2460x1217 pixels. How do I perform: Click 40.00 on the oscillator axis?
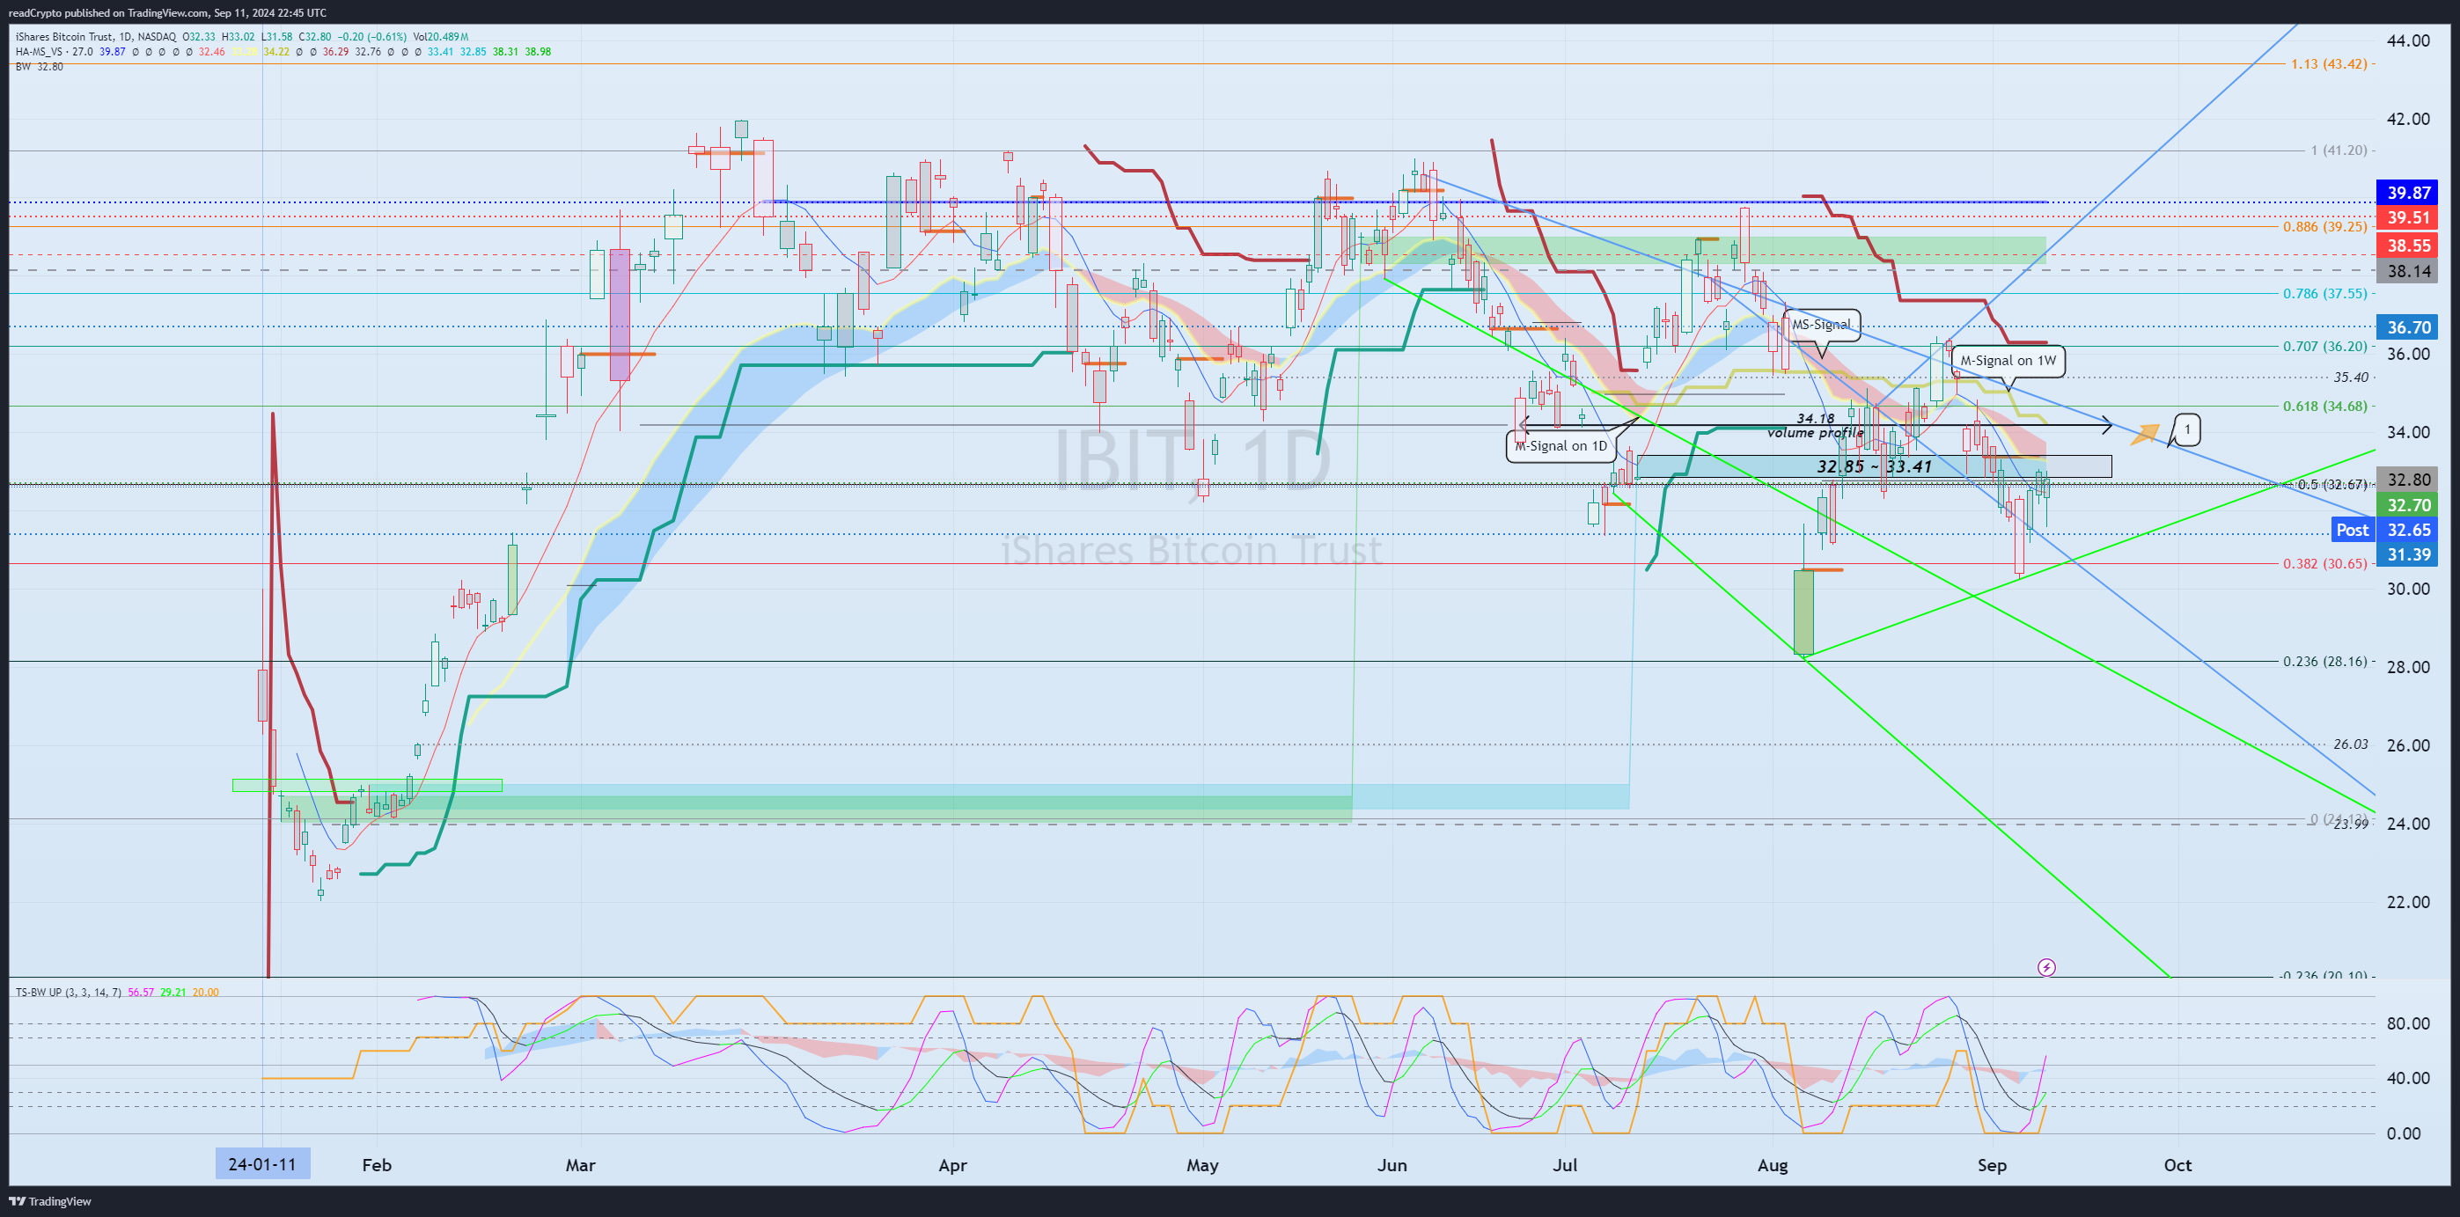click(2408, 1079)
